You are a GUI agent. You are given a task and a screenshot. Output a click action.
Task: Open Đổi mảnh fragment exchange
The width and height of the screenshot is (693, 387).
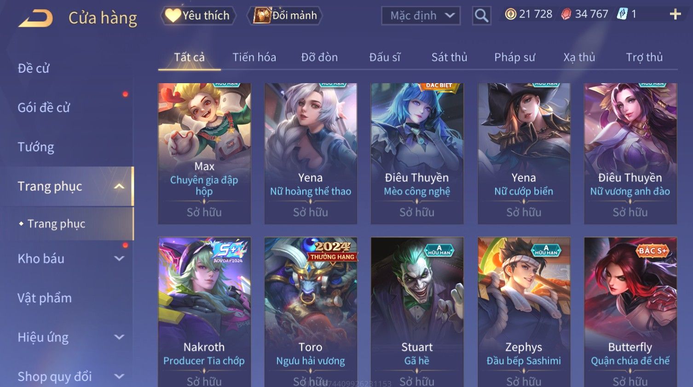pyautogui.click(x=285, y=16)
